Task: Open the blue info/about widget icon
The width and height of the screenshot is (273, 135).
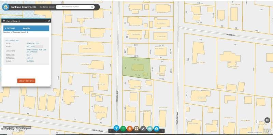Action: pos(157,129)
